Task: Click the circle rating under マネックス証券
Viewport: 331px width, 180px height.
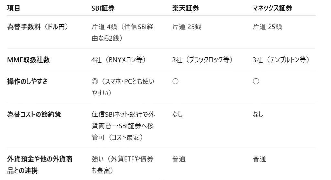Action: tap(256, 81)
